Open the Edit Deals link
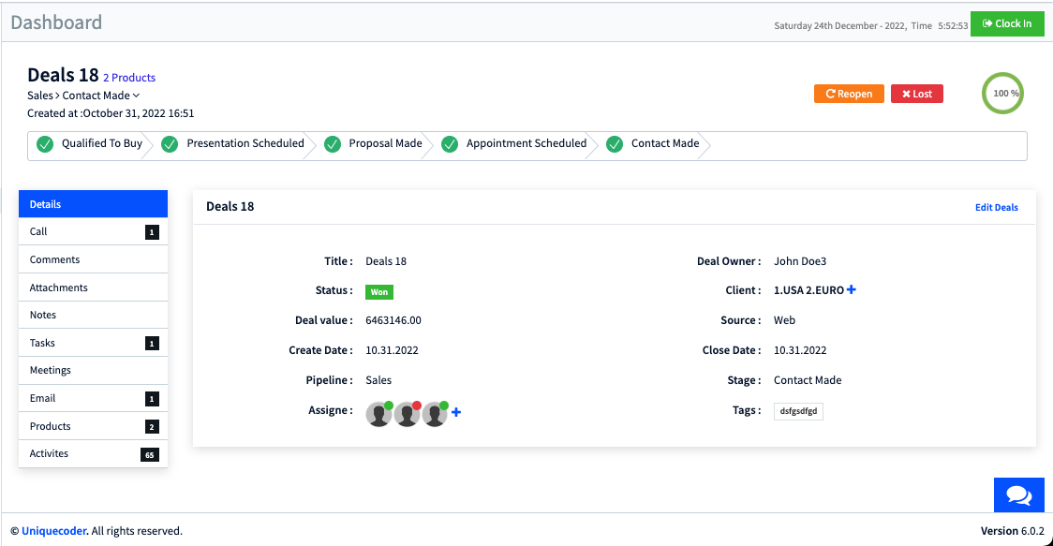Image resolution: width=1053 pixels, height=546 pixels. (997, 208)
